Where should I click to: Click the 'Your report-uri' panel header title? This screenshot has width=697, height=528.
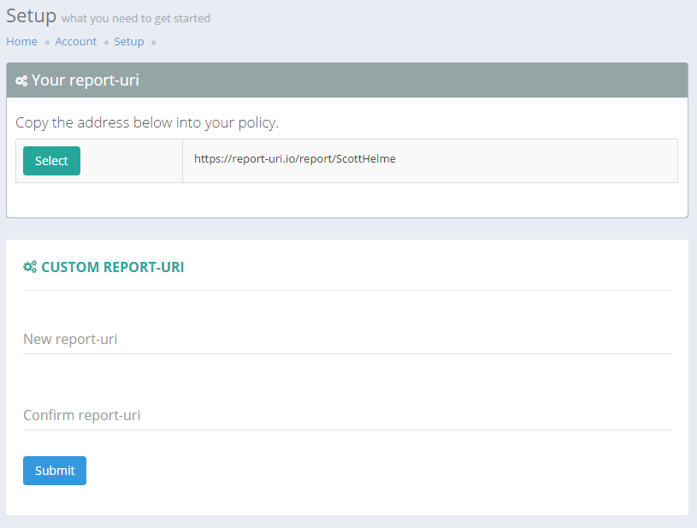[x=85, y=80]
